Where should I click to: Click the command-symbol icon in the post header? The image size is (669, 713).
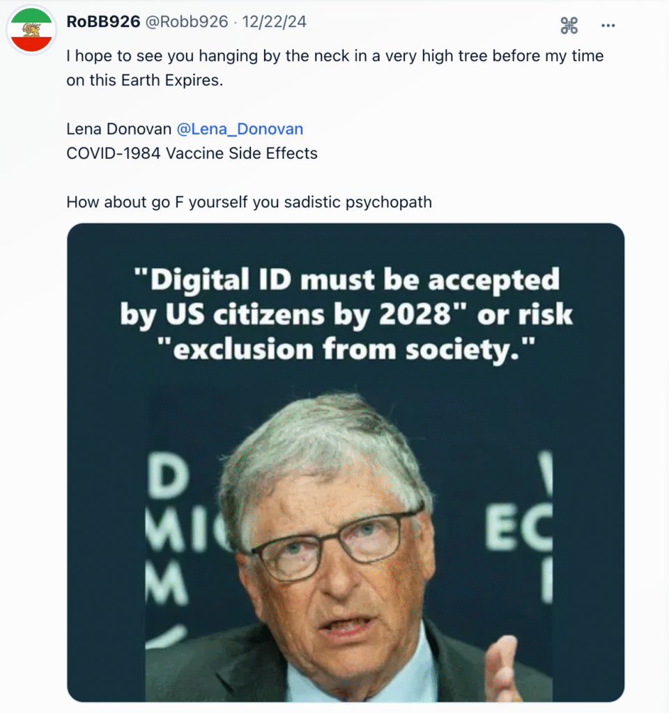click(x=569, y=26)
